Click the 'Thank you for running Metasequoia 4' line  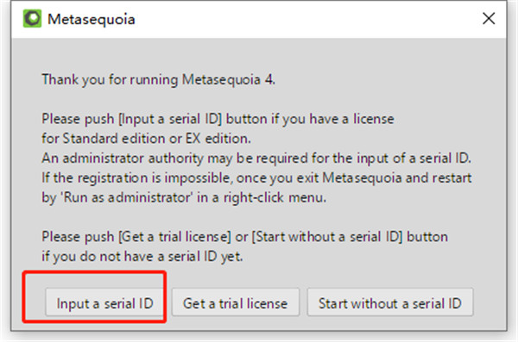pos(158,80)
